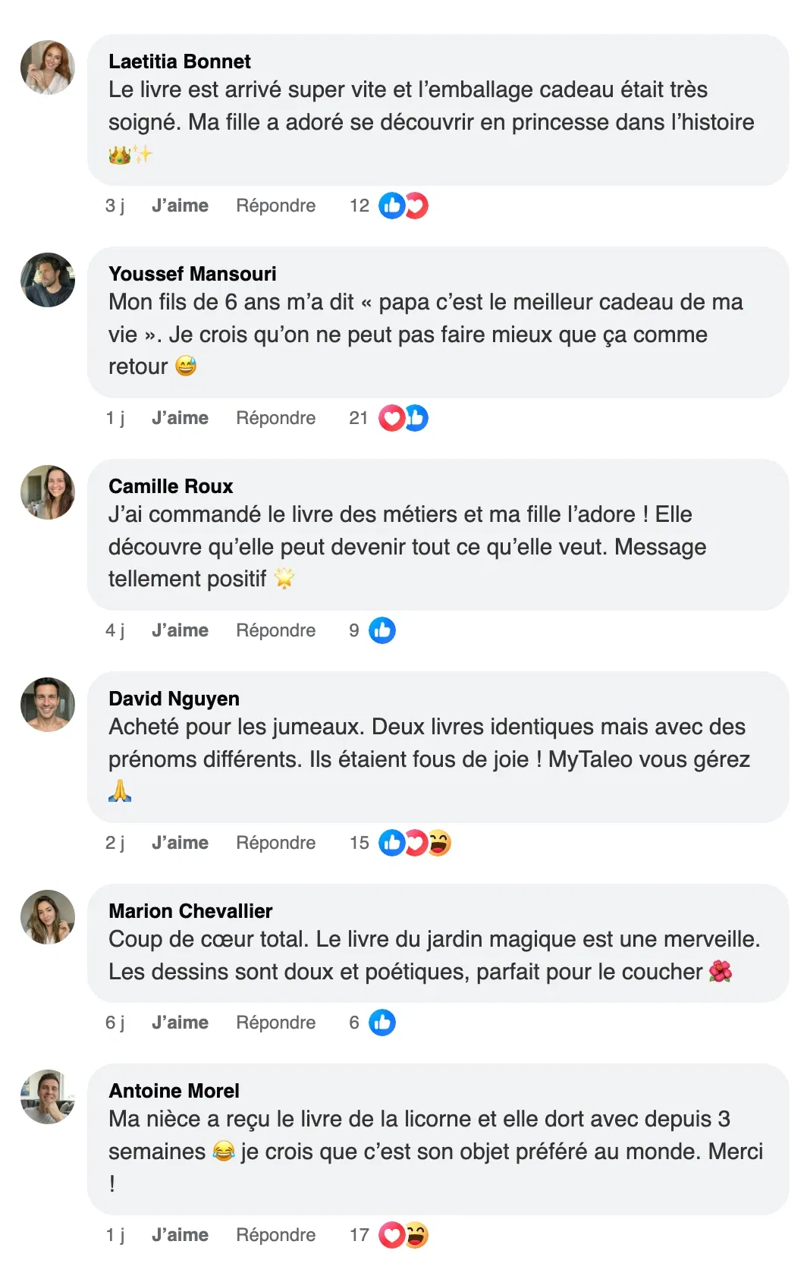The width and height of the screenshot is (807, 1282).
Task: Open Youssef Mansouri's avatar
Action: click(x=48, y=280)
